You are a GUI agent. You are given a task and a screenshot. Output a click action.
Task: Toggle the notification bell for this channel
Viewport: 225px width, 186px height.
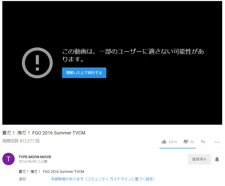point(217,159)
